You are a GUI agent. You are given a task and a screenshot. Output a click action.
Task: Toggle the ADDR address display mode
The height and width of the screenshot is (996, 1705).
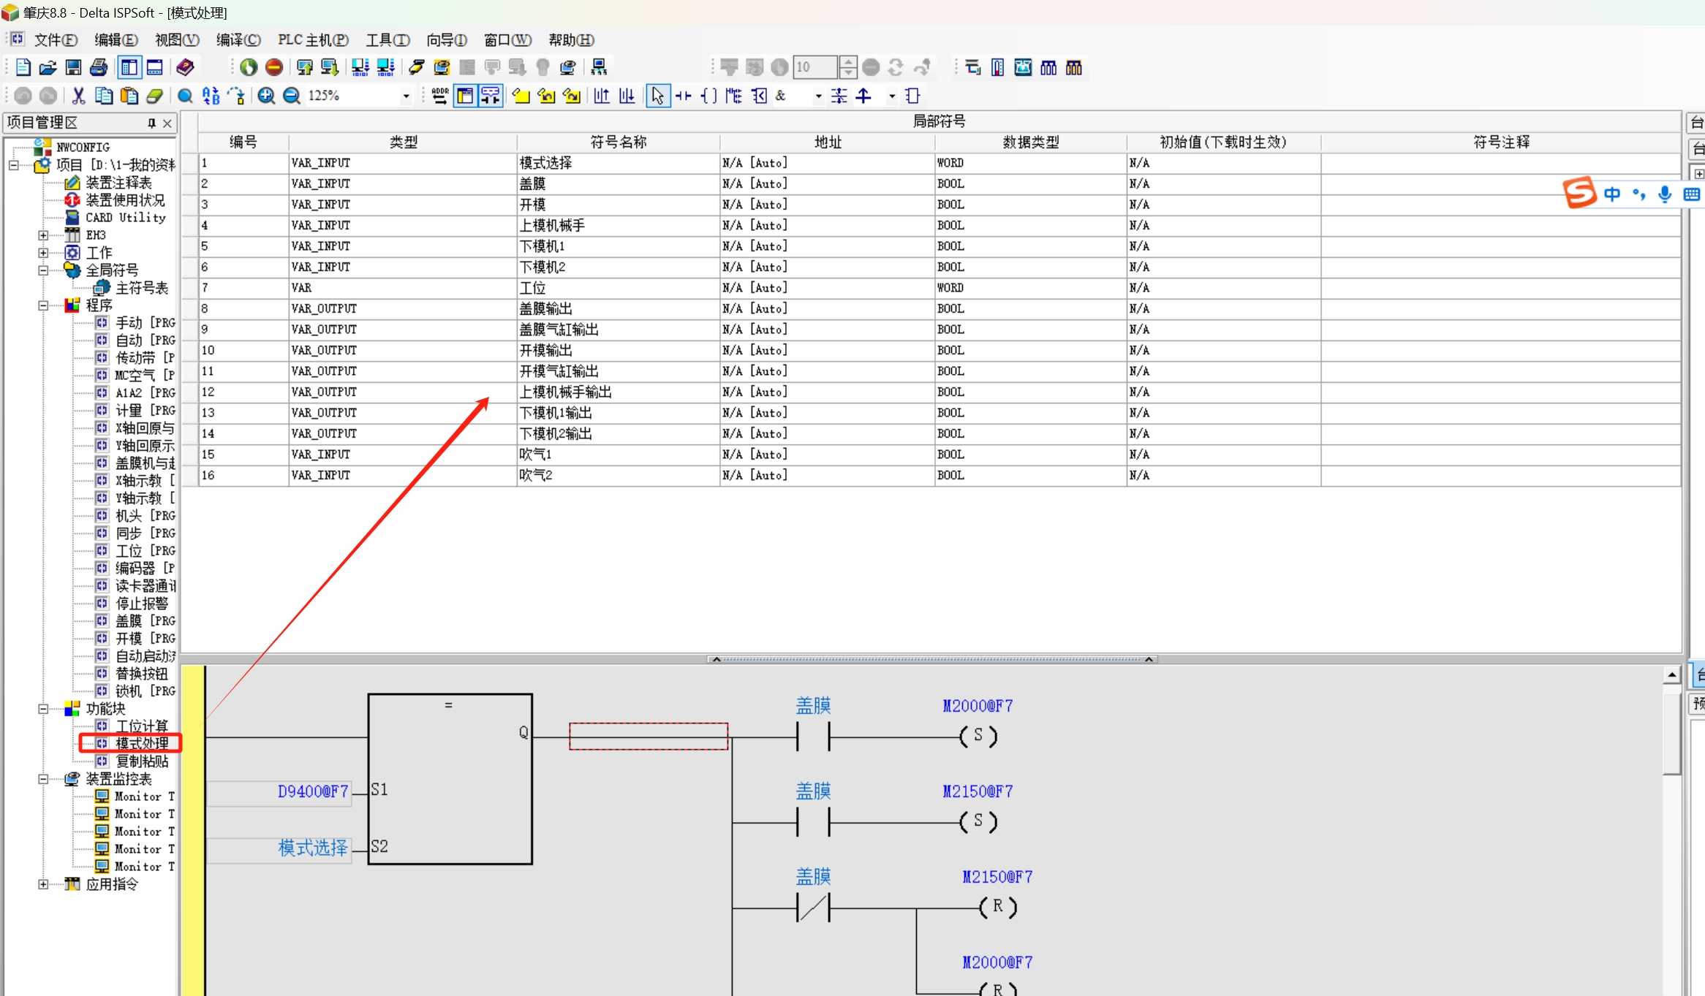click(x=440, y=96)
